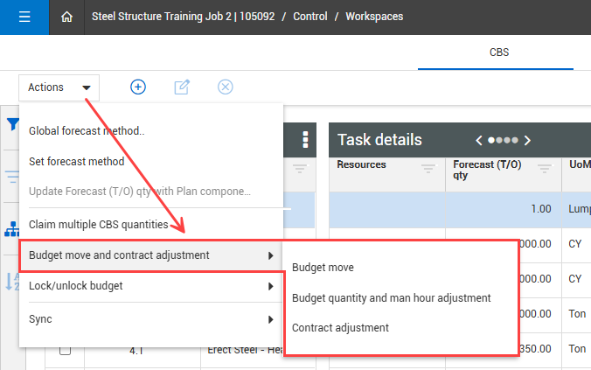This screenshot has height=370, width=591.
Task: Select Budget quantity and man hour adjustment
Action: 391,297
